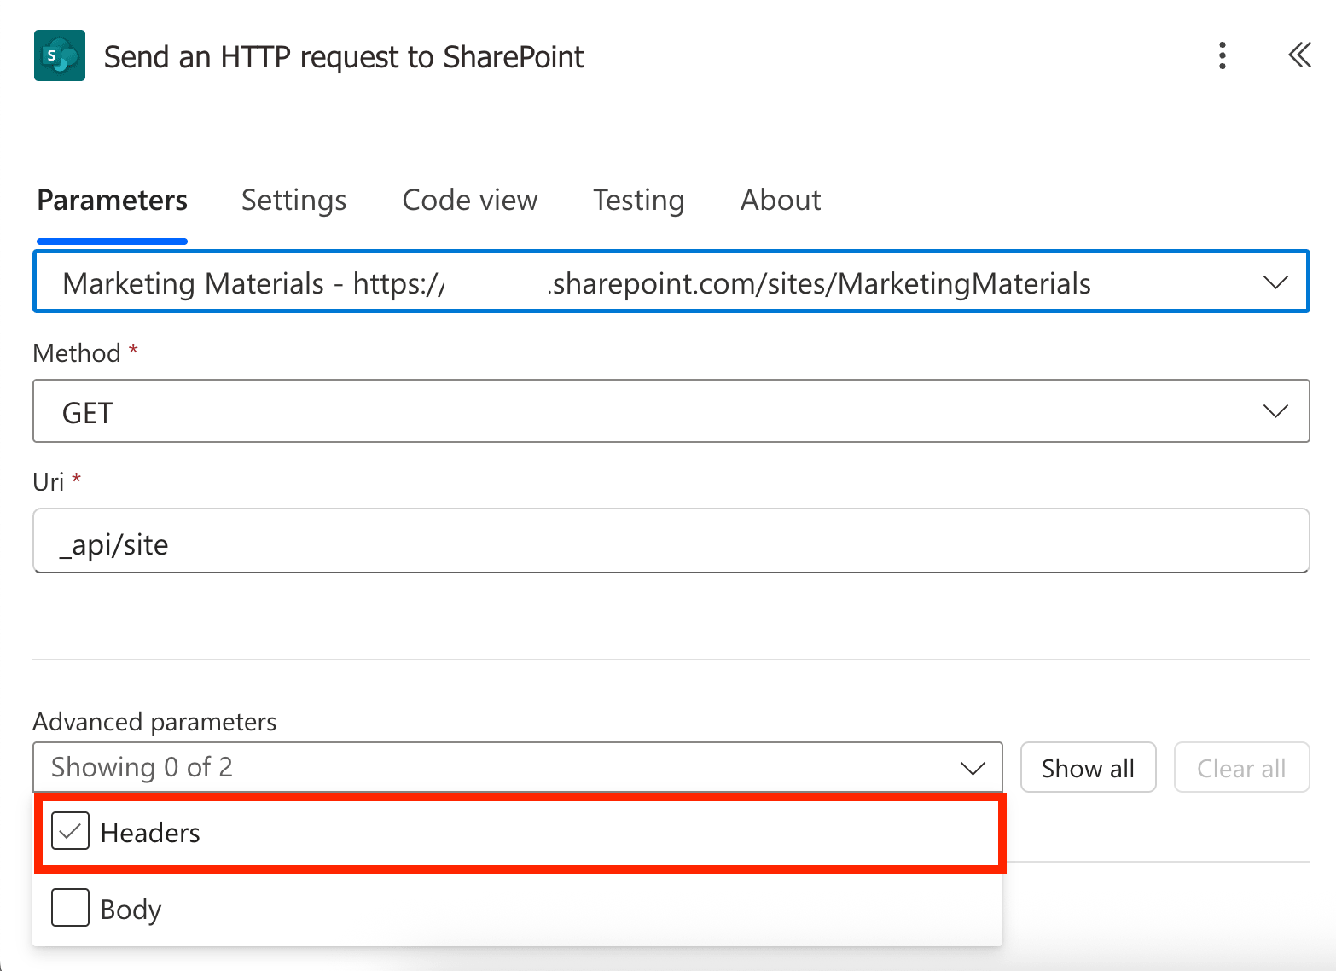Open the three-dot more options menu
Screen dimensions: 1336x971
pyautogui.click(x=1223, y=55)
